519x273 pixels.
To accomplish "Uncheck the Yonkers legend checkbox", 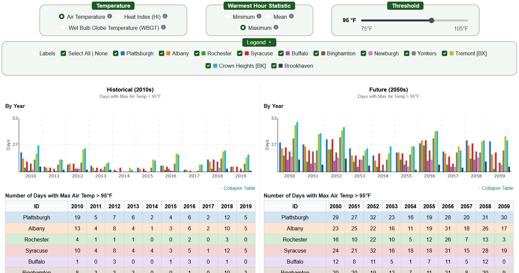I will click(407, 53).
